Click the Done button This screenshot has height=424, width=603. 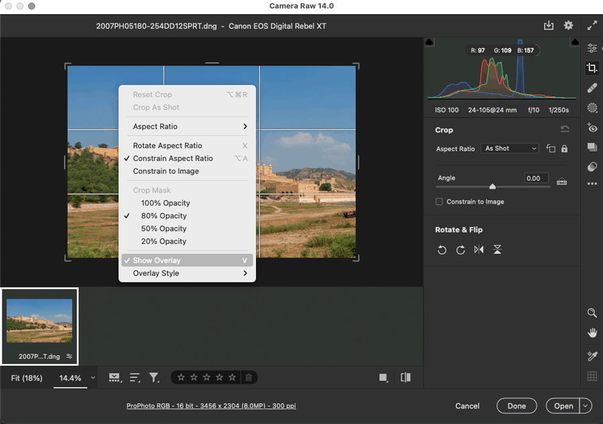517,406
